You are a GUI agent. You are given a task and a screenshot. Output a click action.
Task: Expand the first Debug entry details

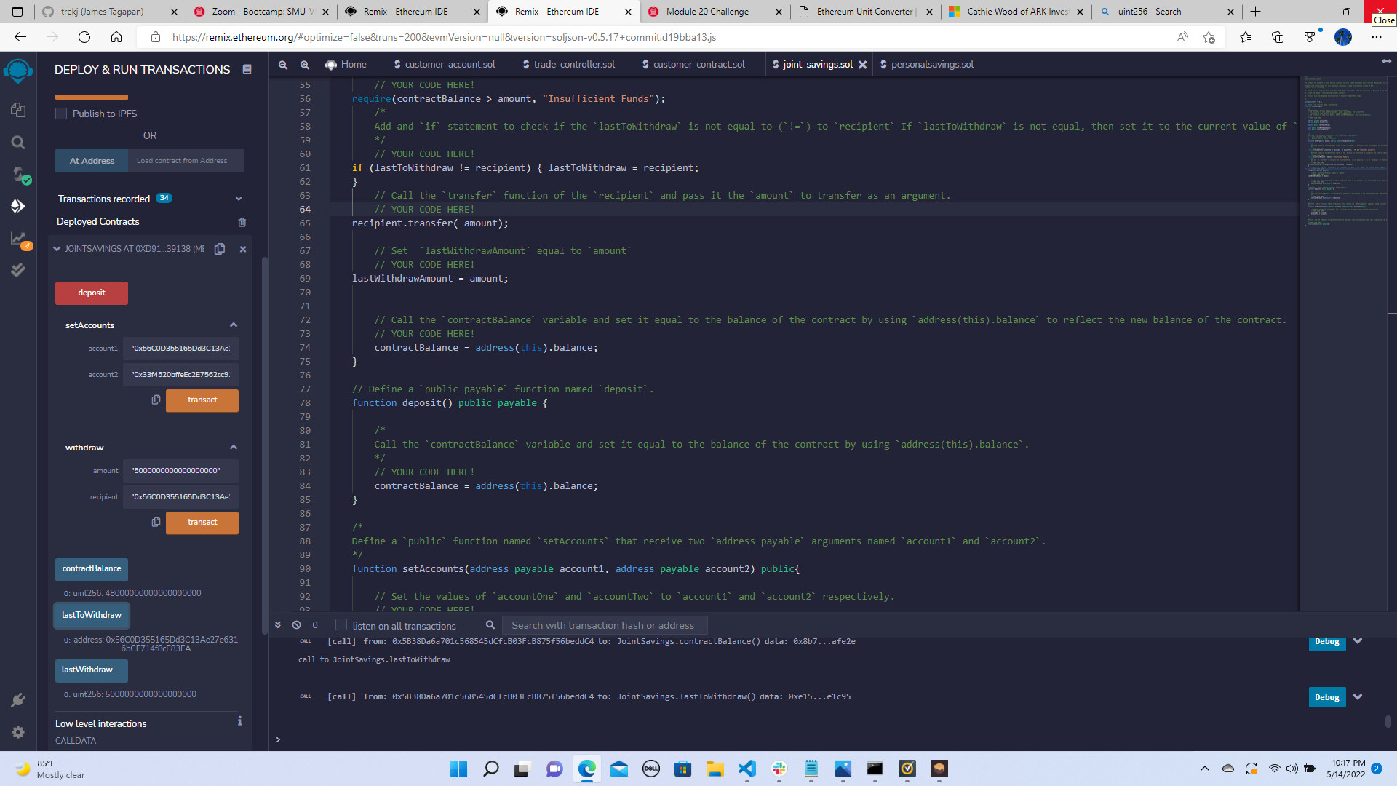[x=1358, y=642]
